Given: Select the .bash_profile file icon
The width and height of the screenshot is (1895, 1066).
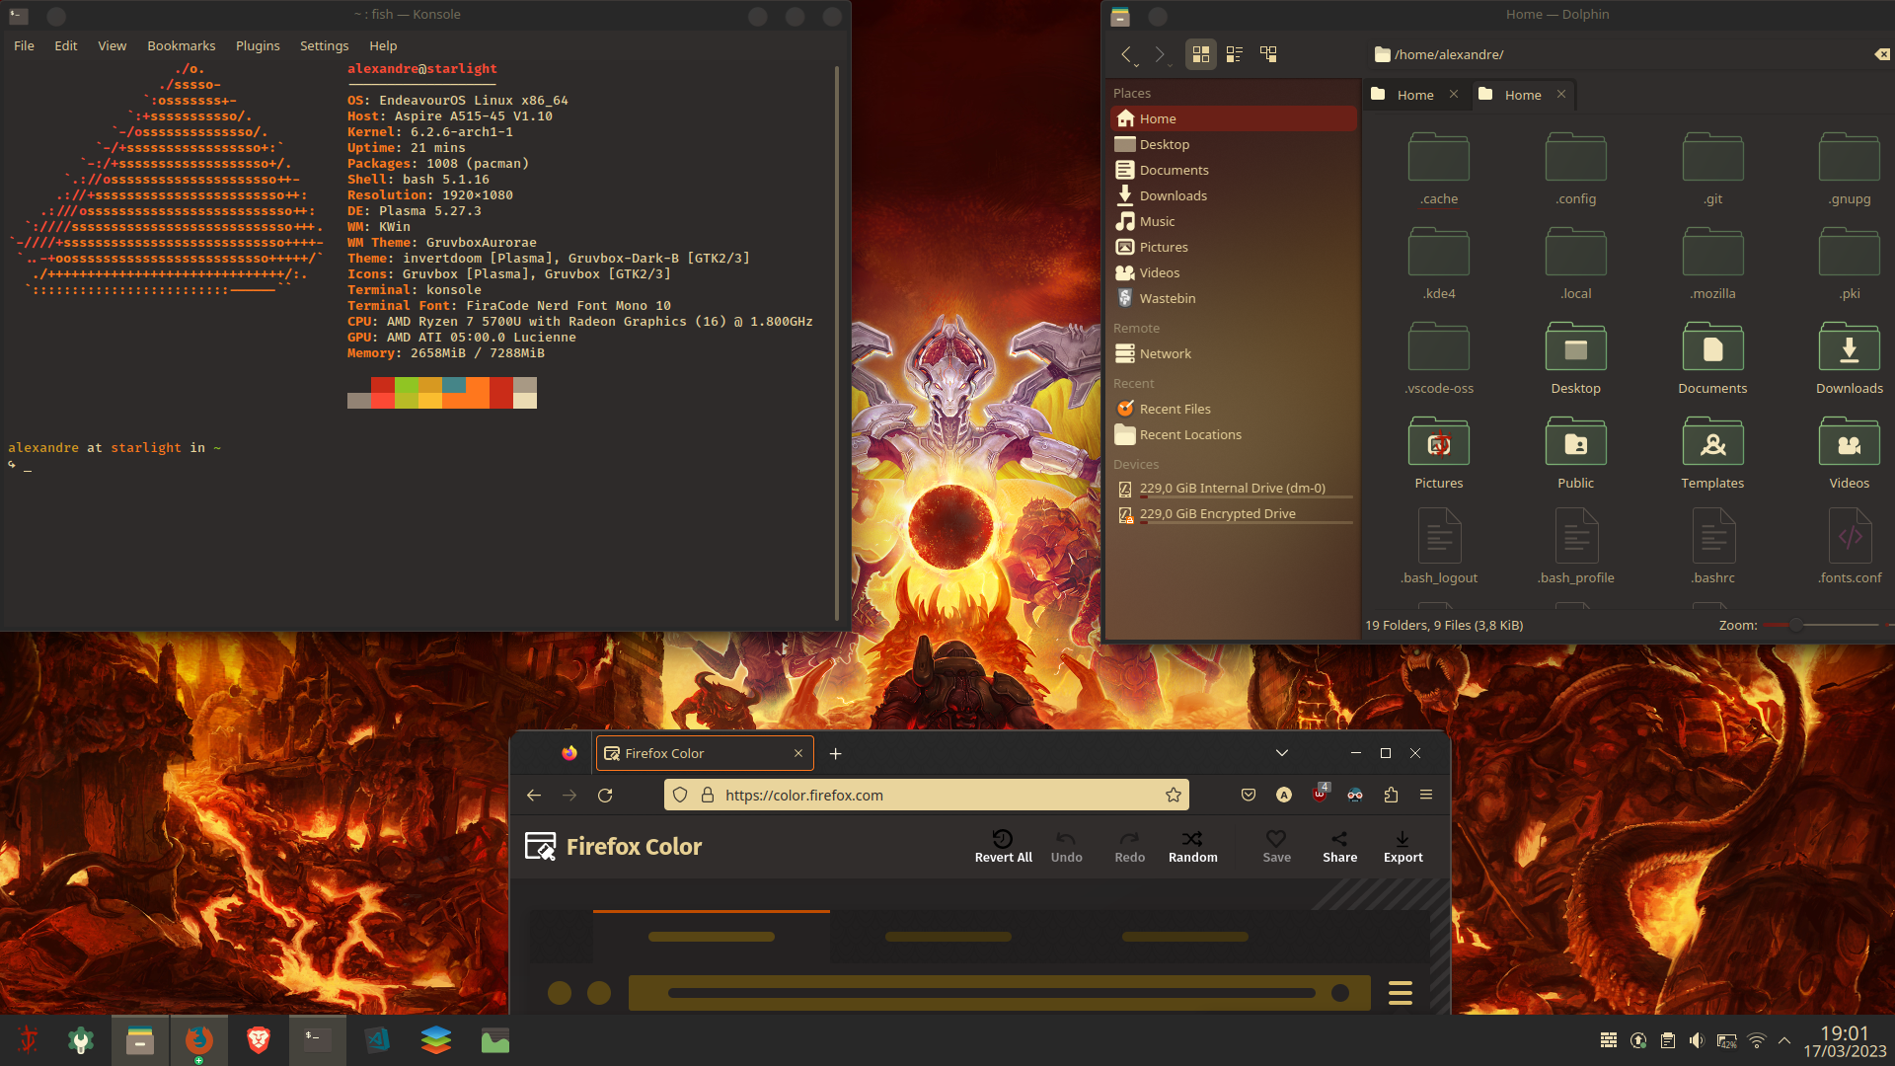Looking at the screenshot, I should pyautogui.click(x=1576, y=536).
